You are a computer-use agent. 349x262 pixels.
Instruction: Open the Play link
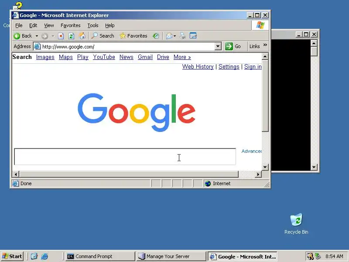coord(83,57)
